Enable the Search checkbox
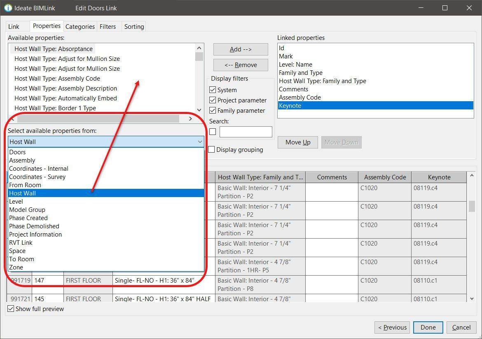 213,132
